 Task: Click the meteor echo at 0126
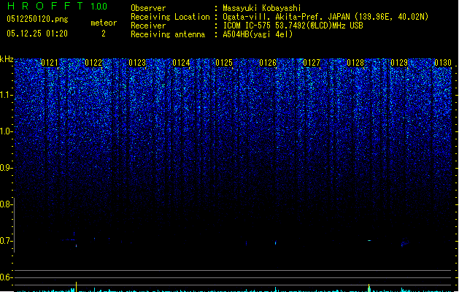pos(275,242)
